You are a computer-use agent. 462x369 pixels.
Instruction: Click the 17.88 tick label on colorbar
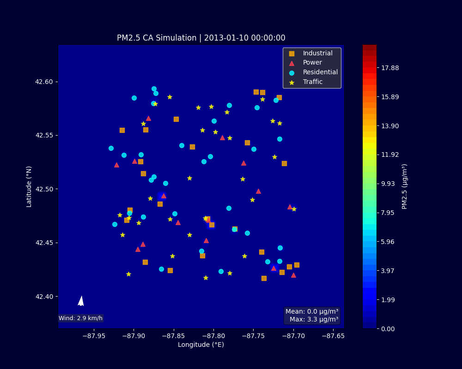tap(389, 68)
